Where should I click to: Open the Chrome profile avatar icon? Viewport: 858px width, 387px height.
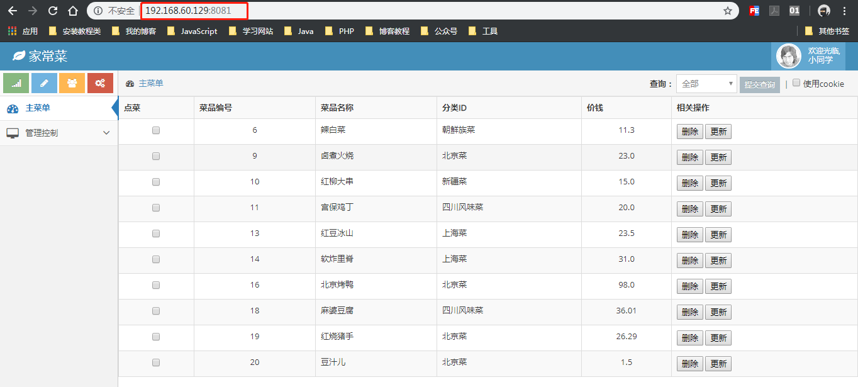coord(824,11)
